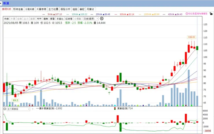This screenshot has width=214, height=134.
Task: Click the pink info icon beside the pink zone note
Action: click(187, 14)
